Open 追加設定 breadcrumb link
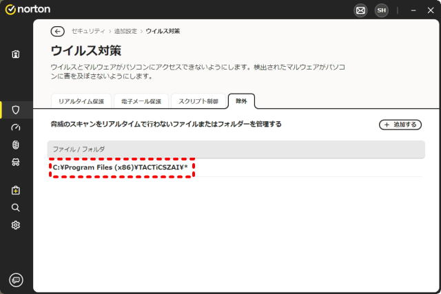Screen dimensions: 441x294 pyautogui.click(x=125, y=31)
